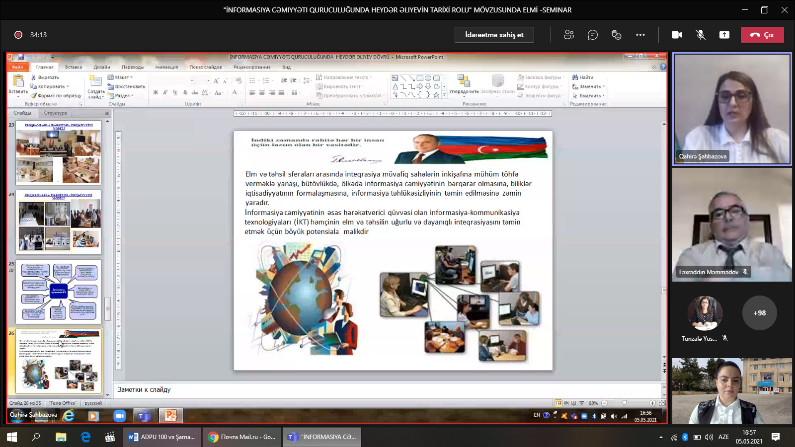Toggle the Bluetooth icon in the system tray
The width and height of the screenshot is (795, 447).
(x=685, y=437)
